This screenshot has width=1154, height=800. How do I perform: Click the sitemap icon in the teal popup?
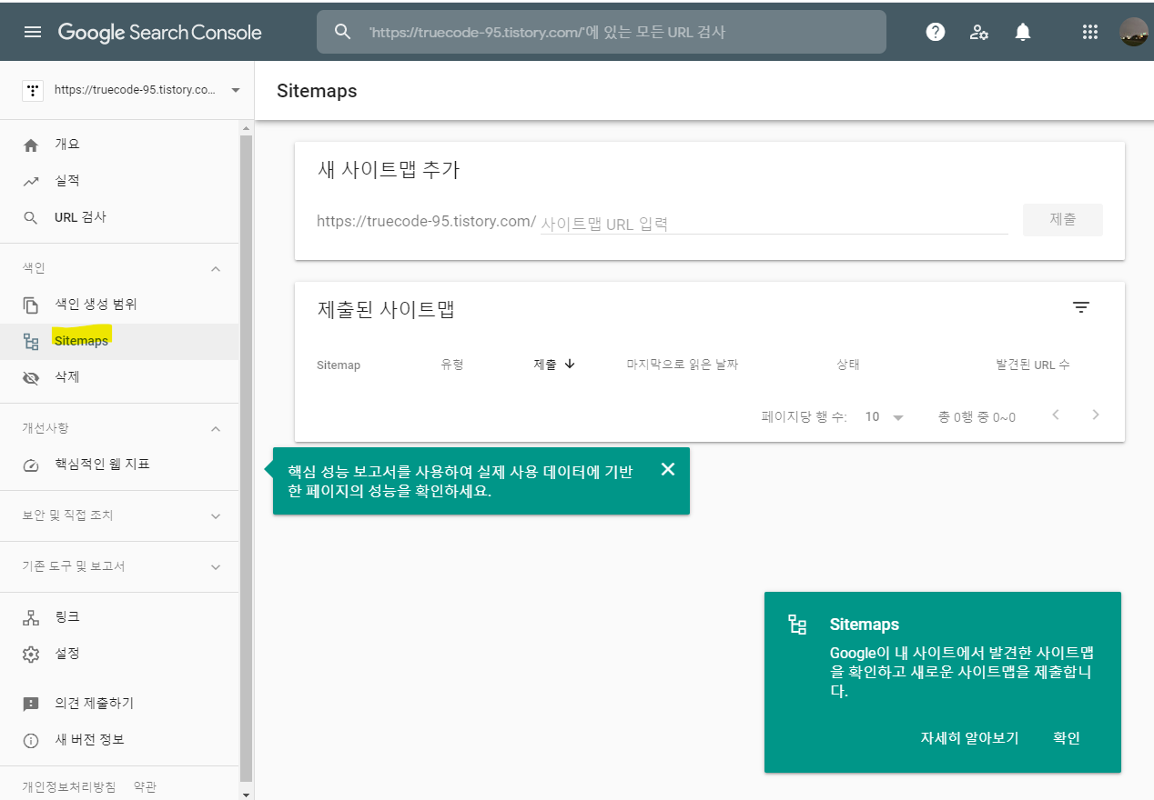797,625
